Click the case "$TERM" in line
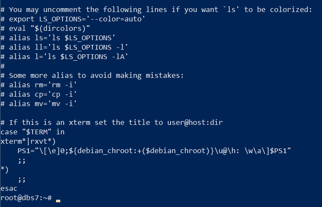The image size is (322, 207). click(32, 132)
